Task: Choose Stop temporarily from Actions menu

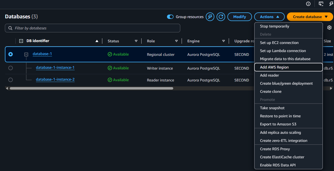Action: (289, 26)
